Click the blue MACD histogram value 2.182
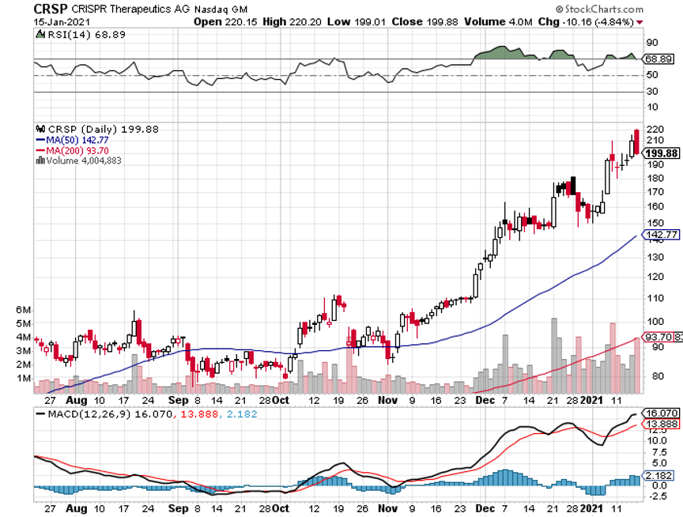 242,414
